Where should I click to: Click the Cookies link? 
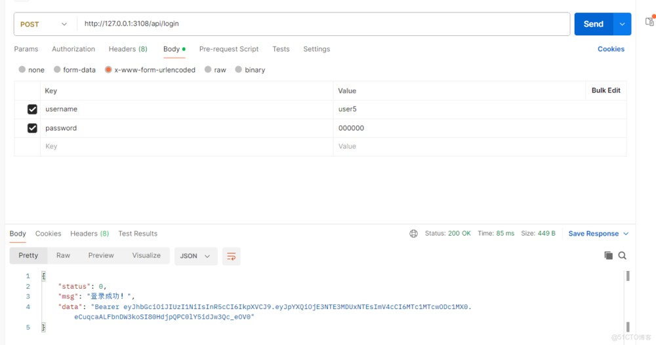pyautogui.click(x=611, y=49)
